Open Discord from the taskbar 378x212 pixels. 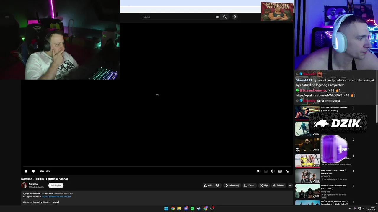186,208
